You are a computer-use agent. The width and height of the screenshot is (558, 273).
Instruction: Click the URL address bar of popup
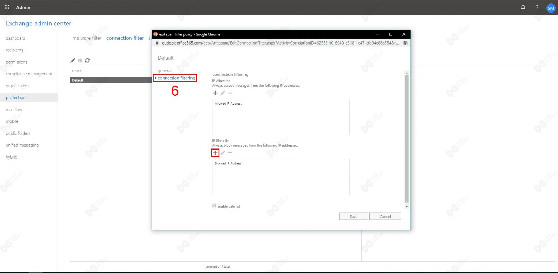click(280, 43)
